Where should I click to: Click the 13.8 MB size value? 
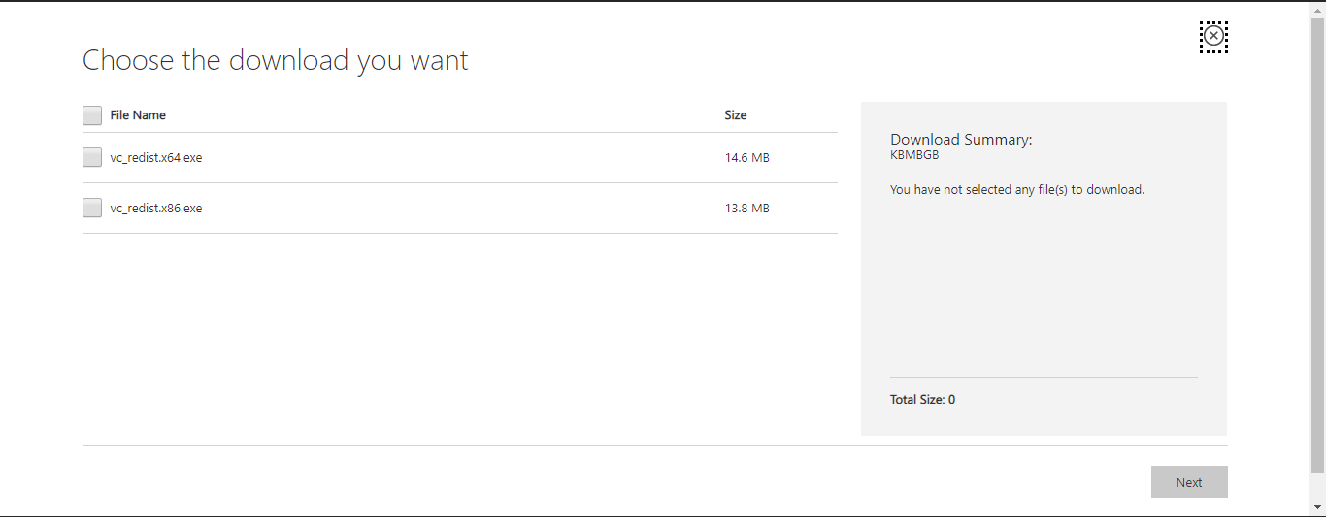746,209
